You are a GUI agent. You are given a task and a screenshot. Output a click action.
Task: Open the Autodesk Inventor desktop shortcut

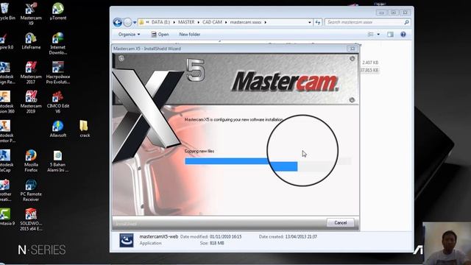pos(6,131)
